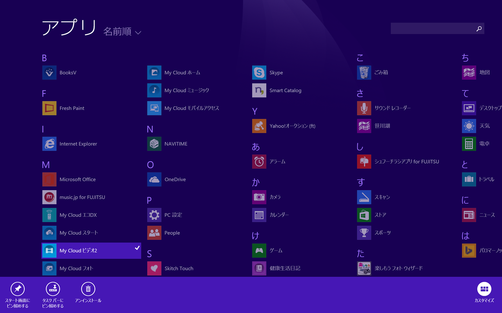502x313 pixels.
Task: Click the app search input field
Action: pos(431,29)
